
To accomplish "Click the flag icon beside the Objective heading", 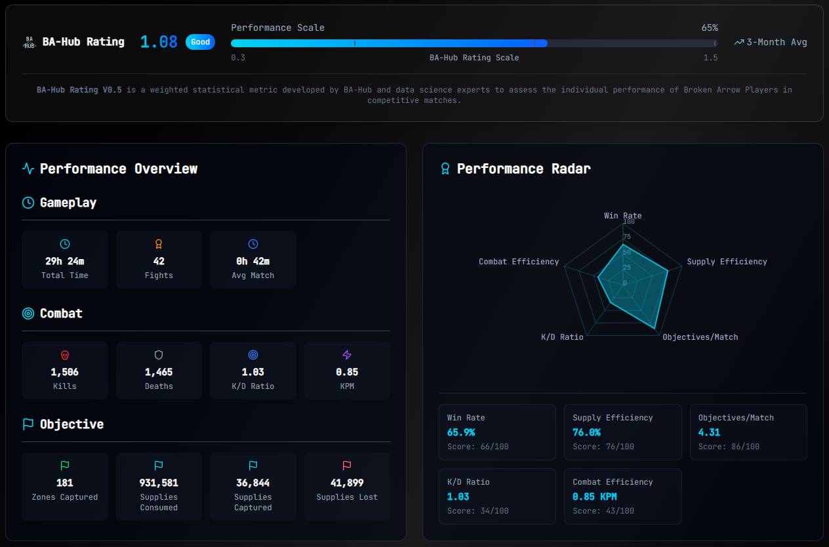I will coord(28,424).
